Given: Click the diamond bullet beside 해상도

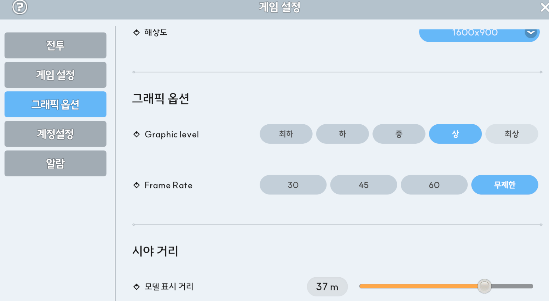Looking at the screenshot, I should click(x=137, y=33).
